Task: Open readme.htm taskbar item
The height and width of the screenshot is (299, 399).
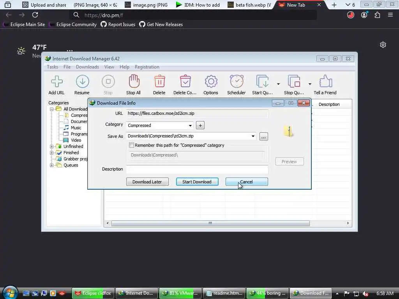Action: coord(224,293)
